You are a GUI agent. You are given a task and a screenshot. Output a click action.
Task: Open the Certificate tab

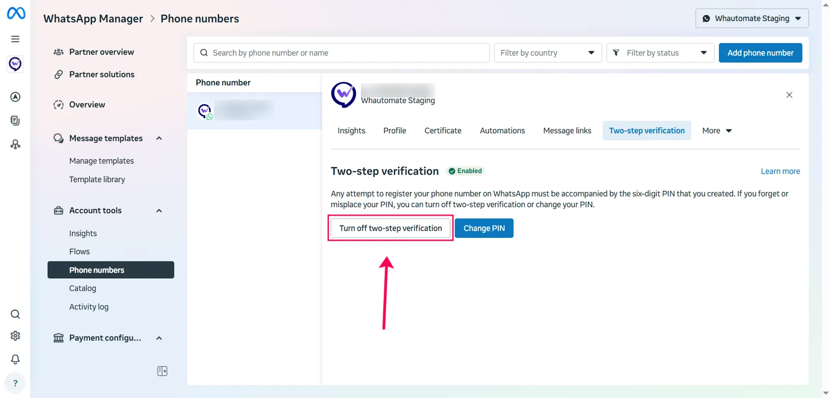[x=443, y=131]
